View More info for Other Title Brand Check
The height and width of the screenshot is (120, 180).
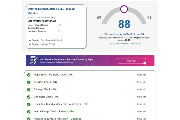pyautogui.click(x=142, y=104)
